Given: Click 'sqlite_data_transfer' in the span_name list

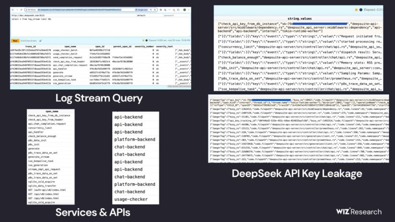Looking at the screenshot, I should (42, 186).
